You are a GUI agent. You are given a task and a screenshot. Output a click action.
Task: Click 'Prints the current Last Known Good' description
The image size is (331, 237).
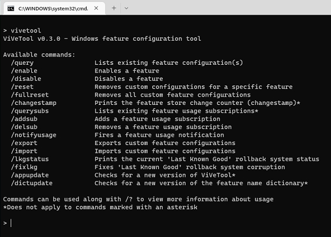(x=207, y=159)
